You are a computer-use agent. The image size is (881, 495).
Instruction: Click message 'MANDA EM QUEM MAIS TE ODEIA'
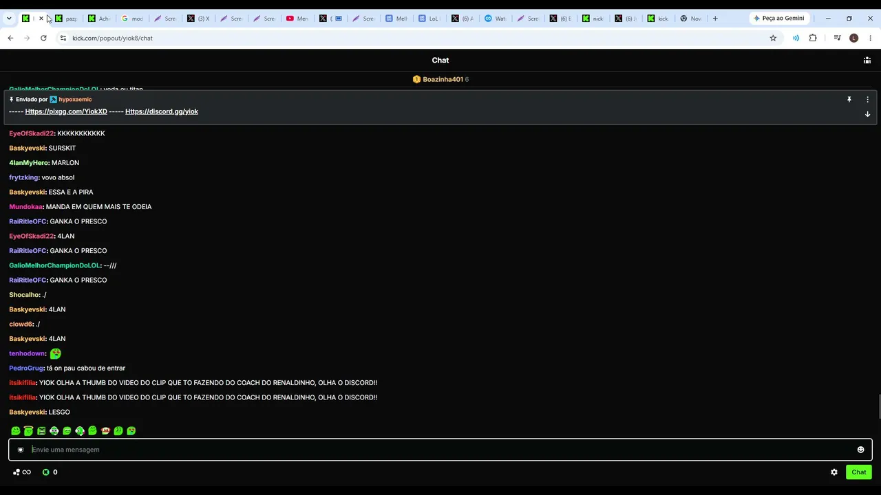click(98, 207)
